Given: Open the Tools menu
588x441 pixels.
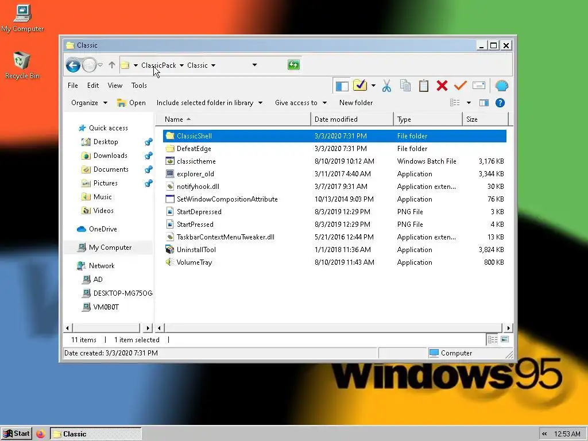Looking at the screenshot, I should pyautogui.click(x=139, y=86).
